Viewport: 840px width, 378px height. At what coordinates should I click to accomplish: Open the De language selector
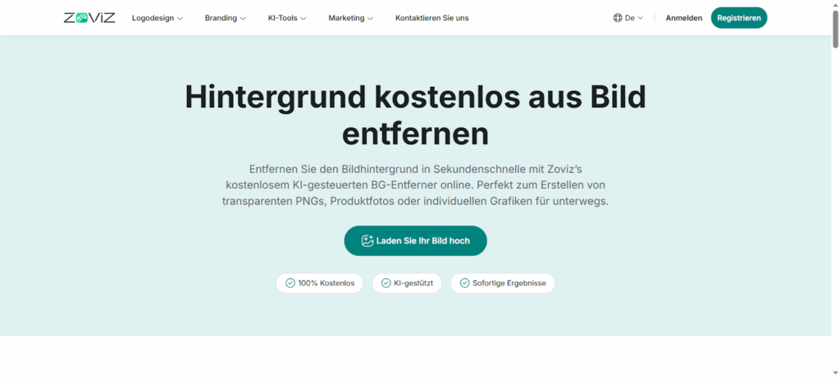pos(628,18)
